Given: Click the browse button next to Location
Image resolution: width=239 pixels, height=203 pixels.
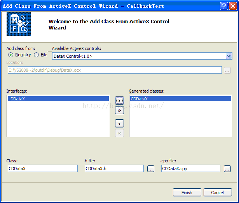Looking at the screenshot, I should coord(227,71).
